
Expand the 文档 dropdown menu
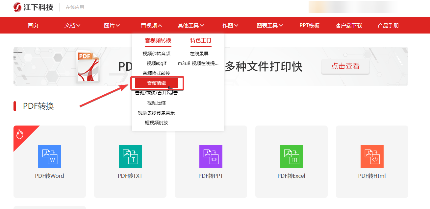[x=72, y=25]
